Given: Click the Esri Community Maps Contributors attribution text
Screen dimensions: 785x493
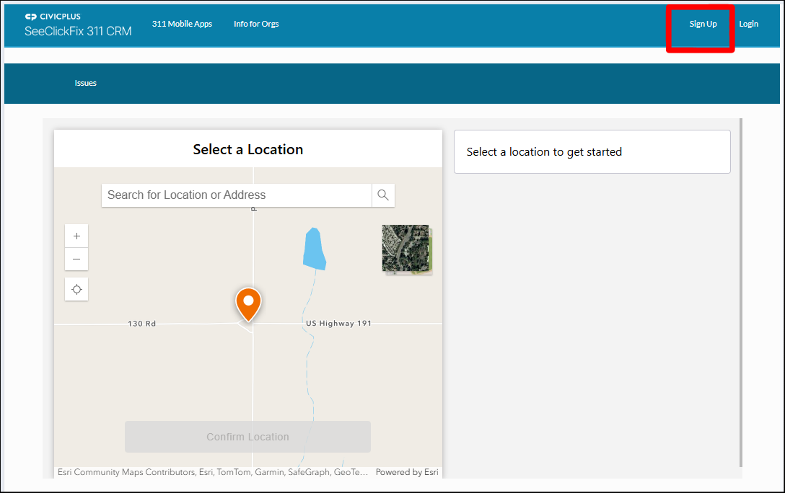Looking at the screenshot, I should click(x=213, y=472).
